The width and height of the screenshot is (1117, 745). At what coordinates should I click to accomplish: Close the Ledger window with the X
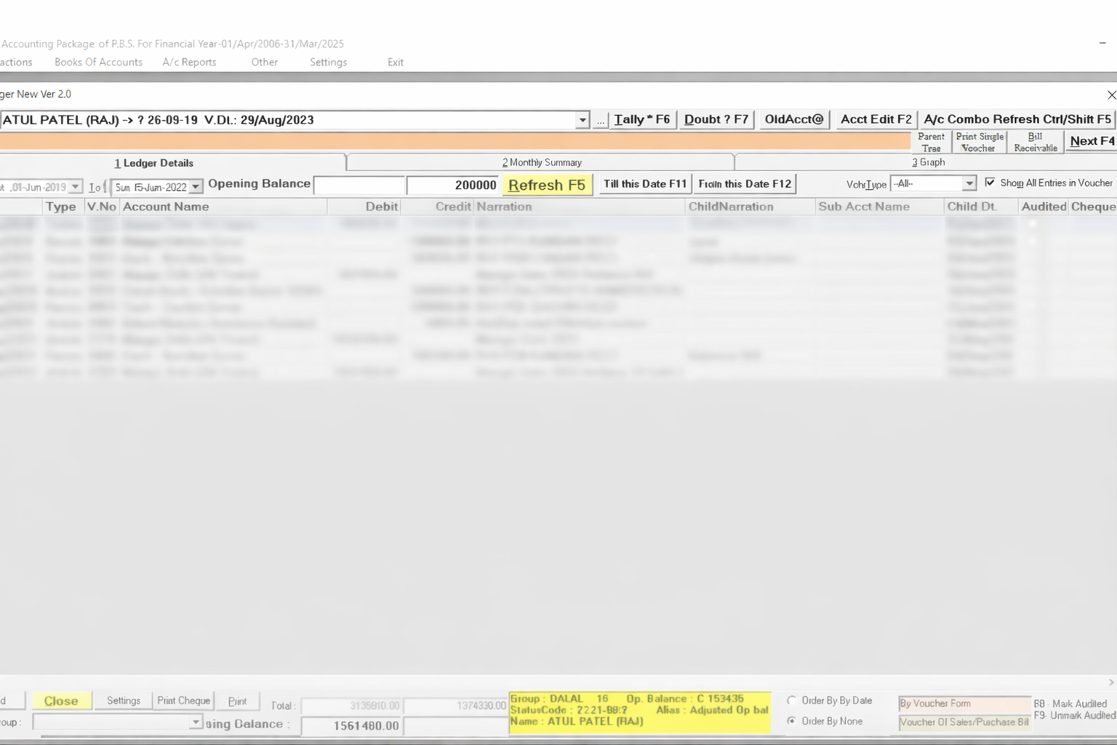pyautogui.click(x=1111, y=95)
